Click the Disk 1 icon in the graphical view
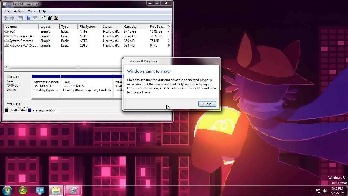This screenshot has height=196, width=348. (8, 104)
